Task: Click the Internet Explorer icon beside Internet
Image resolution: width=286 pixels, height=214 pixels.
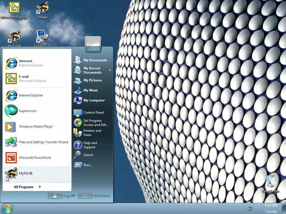Action: pos(11,63)
